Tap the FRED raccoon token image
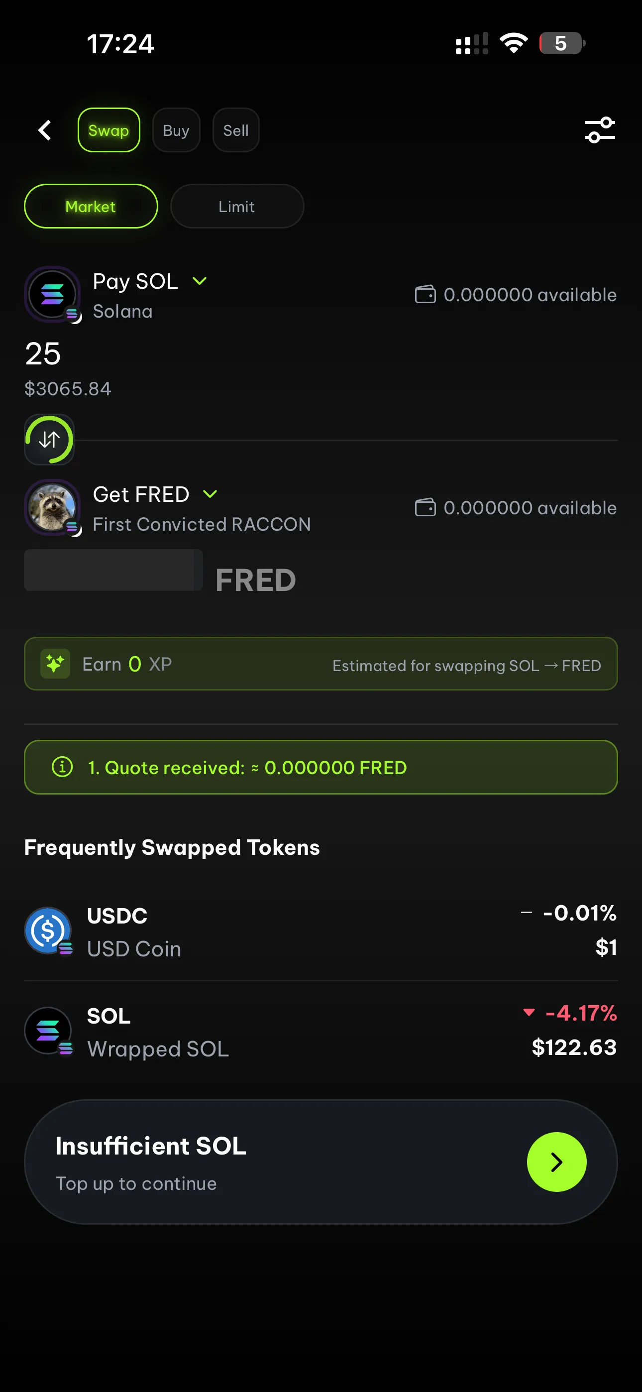 point(52,507)
